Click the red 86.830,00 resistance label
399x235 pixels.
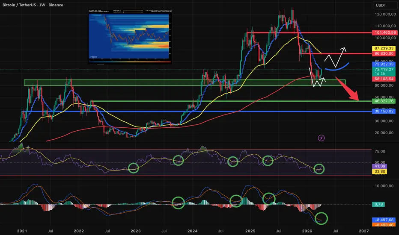tap(384, 53)
